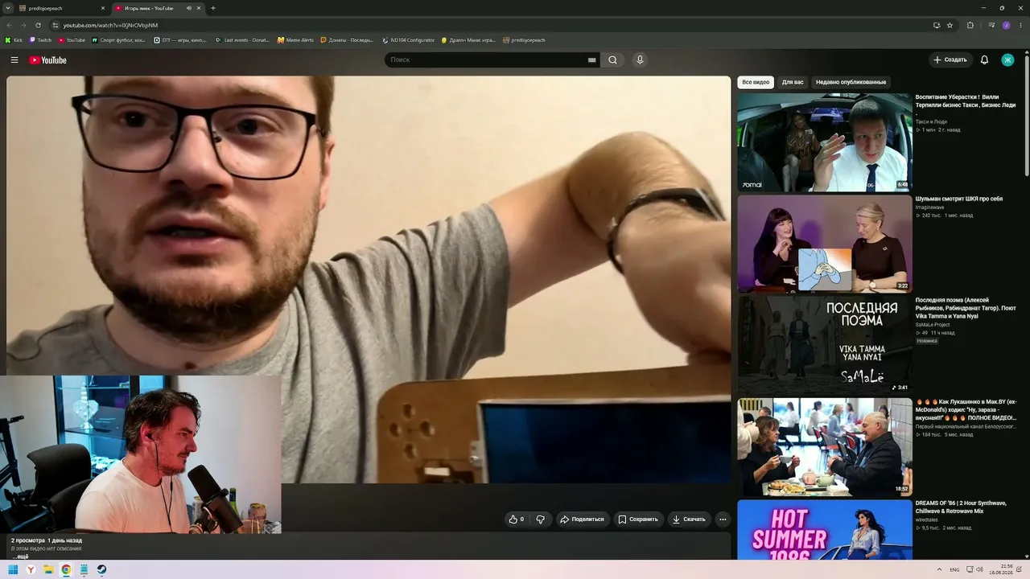The image size is (1030, 579).
Task: Close the predlojoepeach tab
Action: (x=103, y=8)
